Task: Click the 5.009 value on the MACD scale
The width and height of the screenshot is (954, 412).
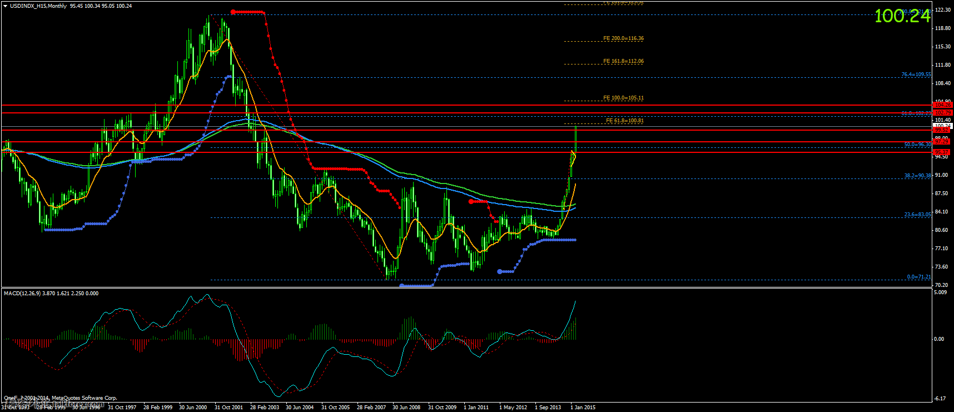Action: [x=940, y=292]
